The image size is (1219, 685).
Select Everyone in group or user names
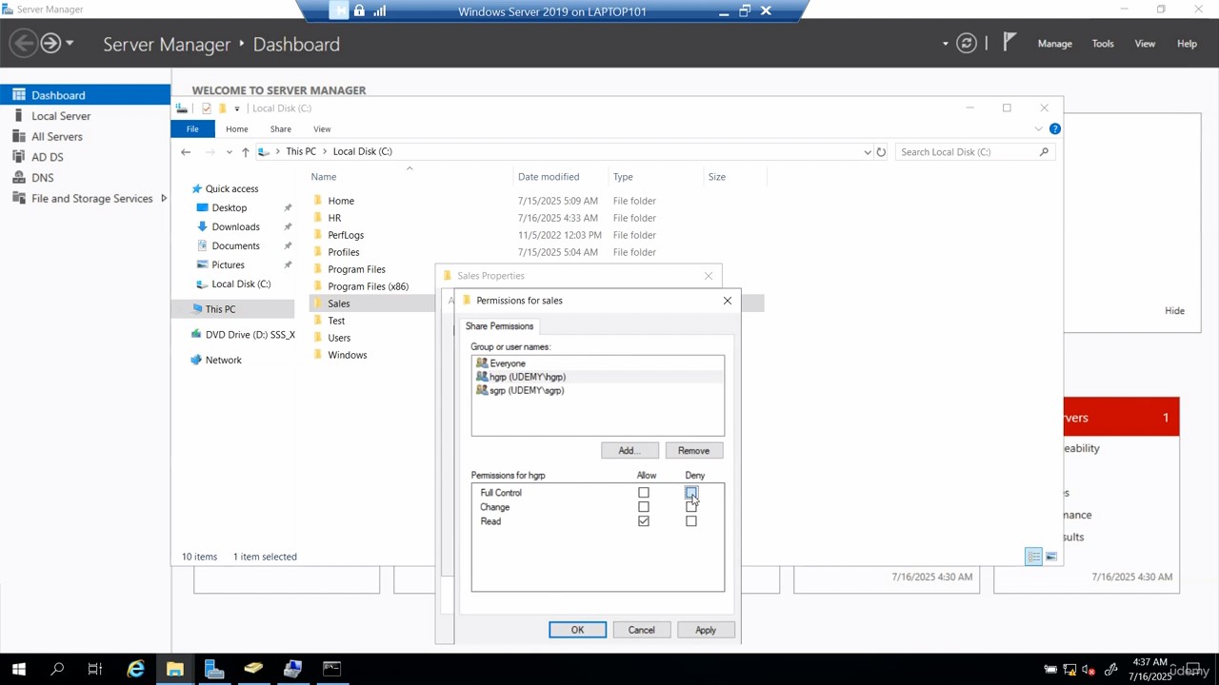click(597, 363)
